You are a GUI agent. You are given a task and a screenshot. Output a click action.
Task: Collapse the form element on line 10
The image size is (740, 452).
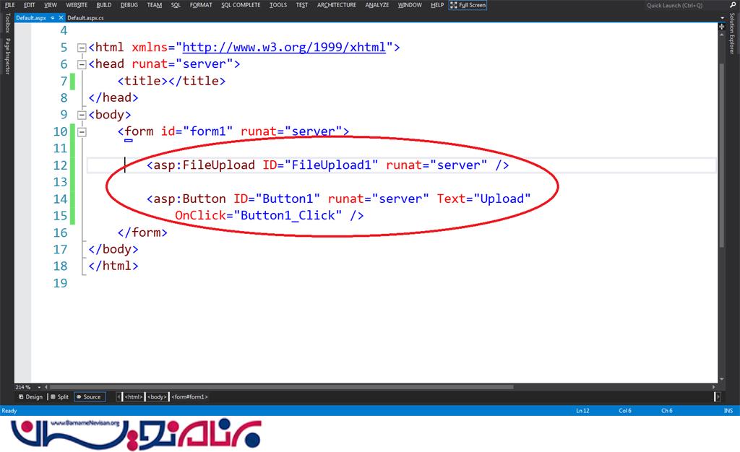coord(82,132)
